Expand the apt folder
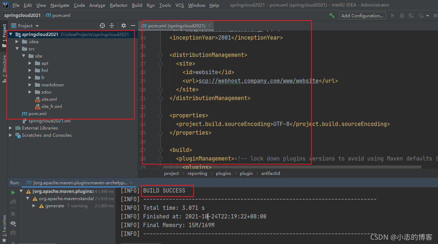This screenshot has height=244, width=438. click(x=30, y=63)
